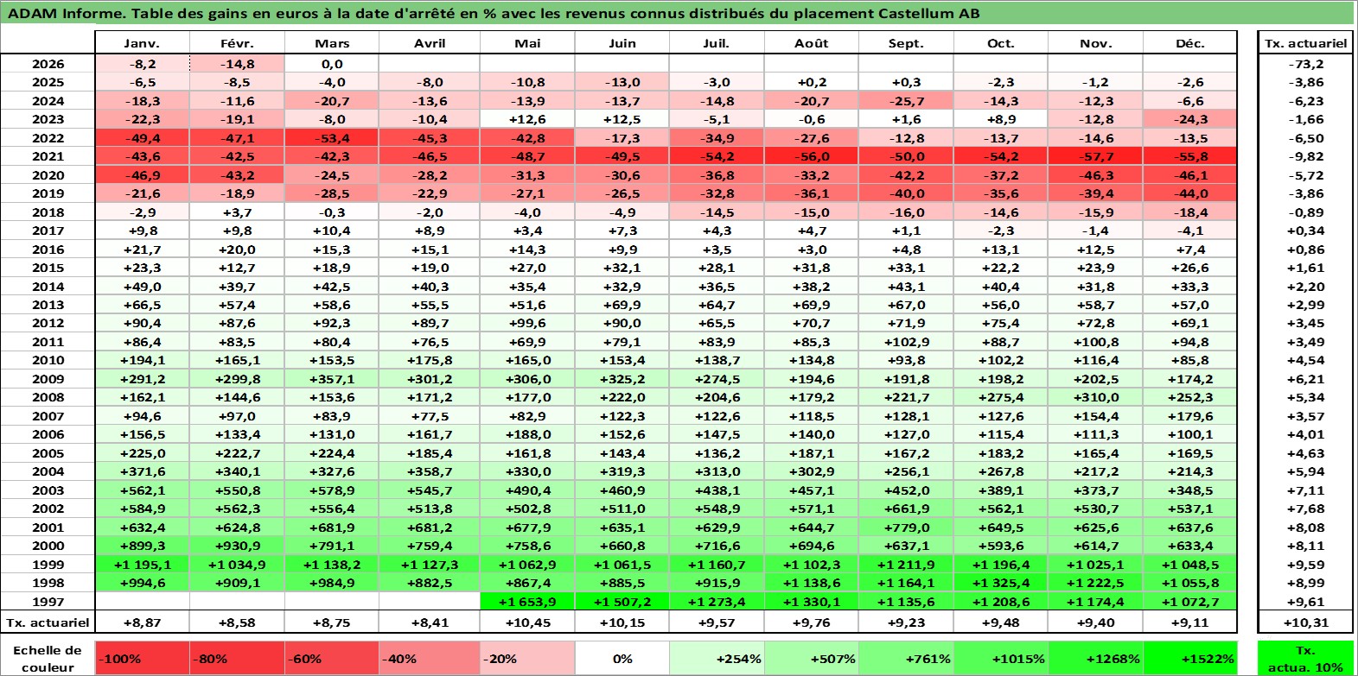Select the +1522% bright green swatch
This screenshot has width=1358, height=676.
pyautogui.click(x=1190, y=659)
